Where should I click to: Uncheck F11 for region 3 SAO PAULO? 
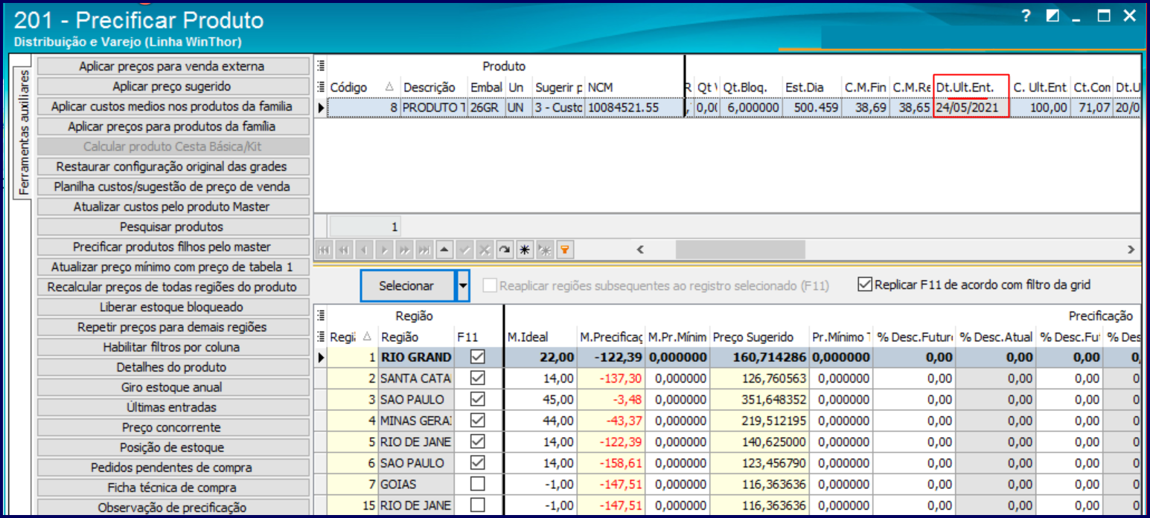478,399
